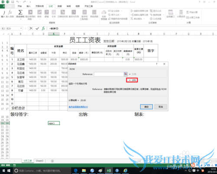Click the Insert Function fx ribbon button
Viewport: 217px width, 174px height.
(10, 14)
